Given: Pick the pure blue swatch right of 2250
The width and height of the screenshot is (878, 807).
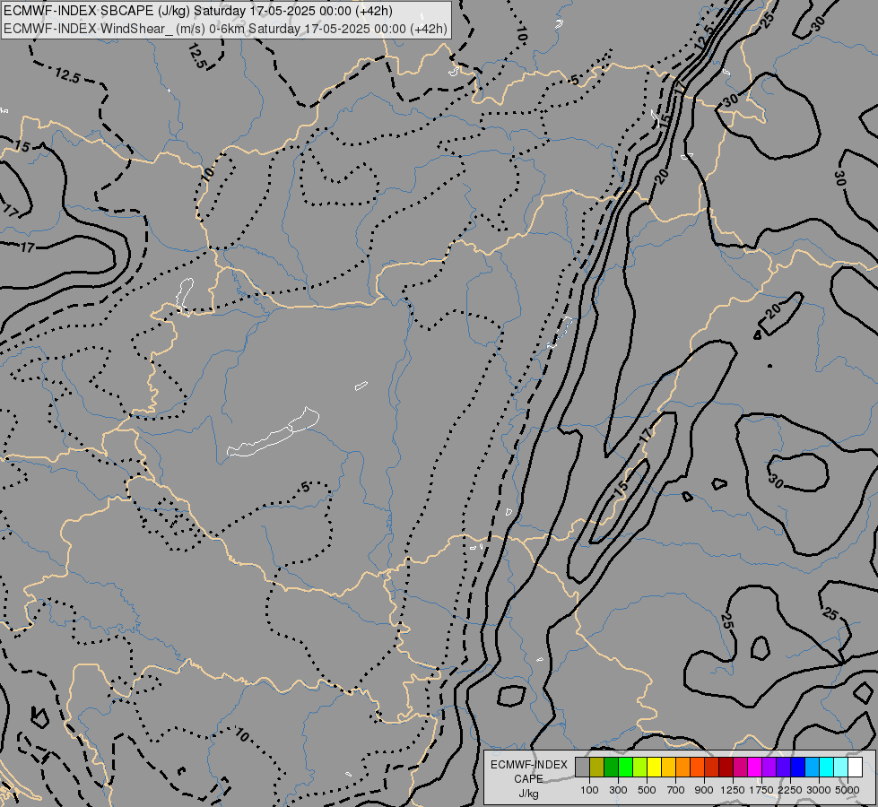Looking at the screenshot, I should pyautogui.click(x=798, y=768).
